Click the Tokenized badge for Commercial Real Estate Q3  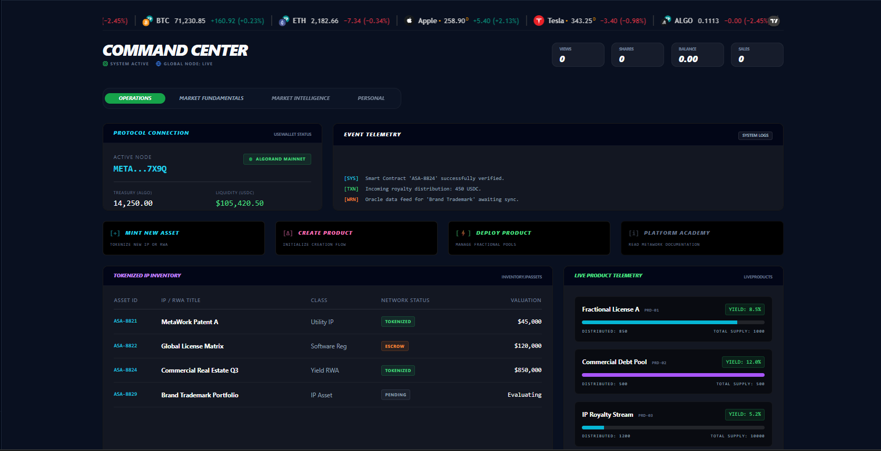click(x=398, y=370)
